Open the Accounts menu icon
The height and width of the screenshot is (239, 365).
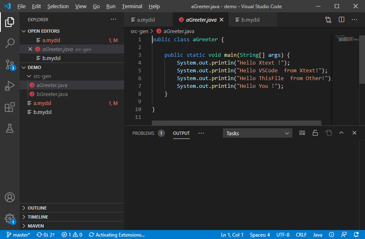[x=9, y=197]
